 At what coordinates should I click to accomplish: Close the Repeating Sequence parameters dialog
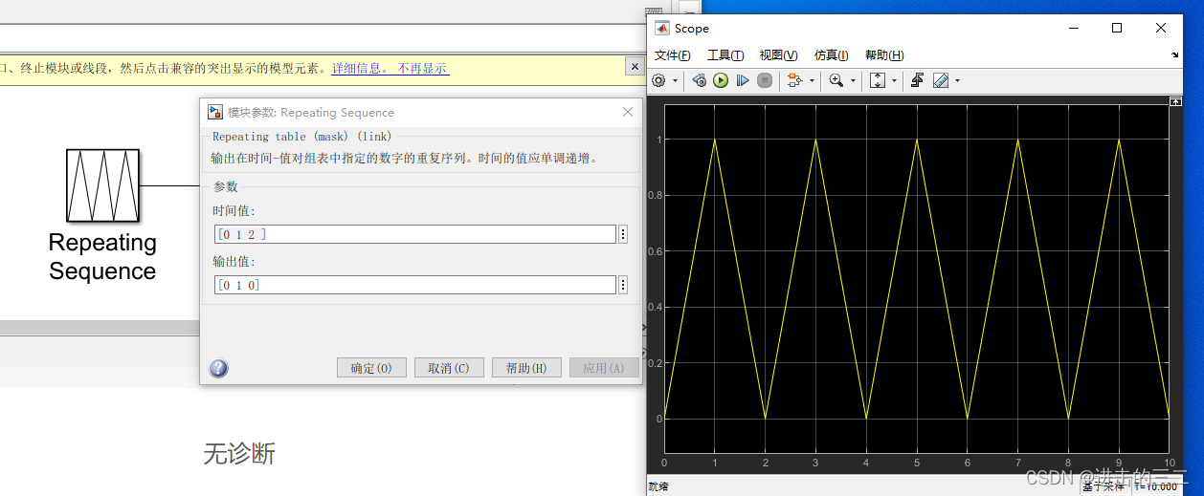[628, 112]
